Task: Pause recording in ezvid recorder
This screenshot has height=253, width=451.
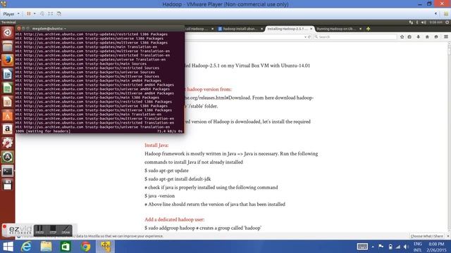Action: coord(39,231)
